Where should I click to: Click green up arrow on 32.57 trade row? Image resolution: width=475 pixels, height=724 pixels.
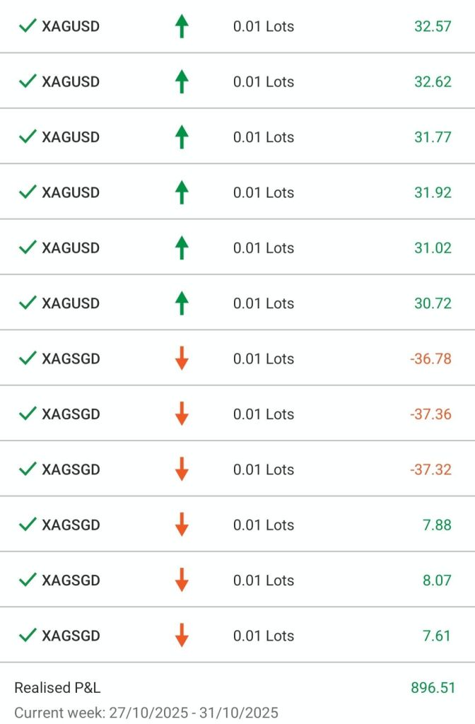(x=182, y=27)
